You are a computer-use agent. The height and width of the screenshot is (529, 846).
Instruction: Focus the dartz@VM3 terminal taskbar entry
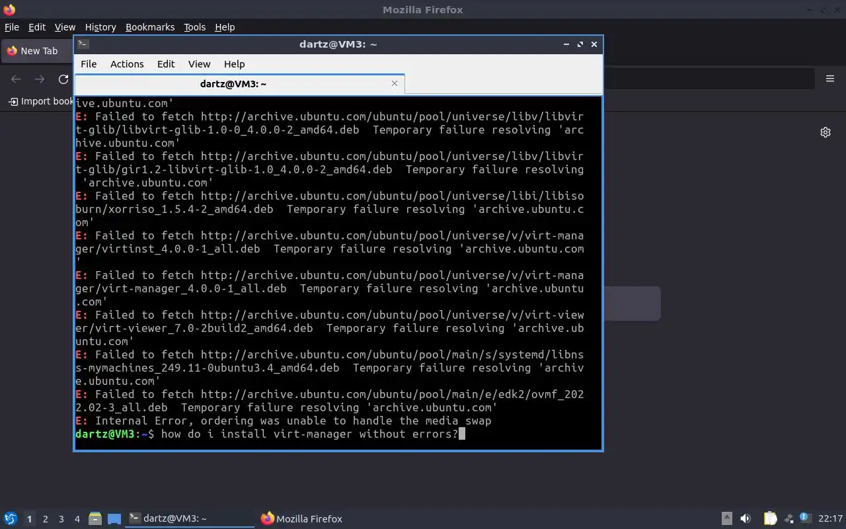(x=190, y=519)
